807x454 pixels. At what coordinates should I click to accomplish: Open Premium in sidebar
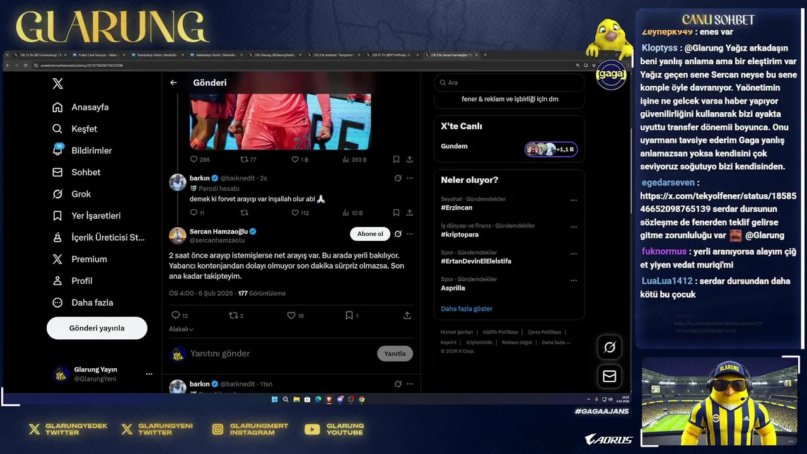tap(79, 259)
